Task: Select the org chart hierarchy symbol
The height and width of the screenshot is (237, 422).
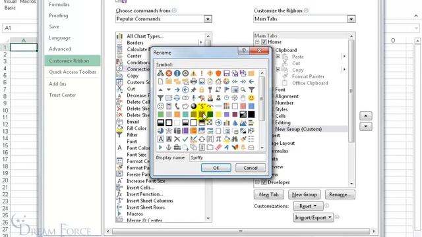Action: [161, 73]
